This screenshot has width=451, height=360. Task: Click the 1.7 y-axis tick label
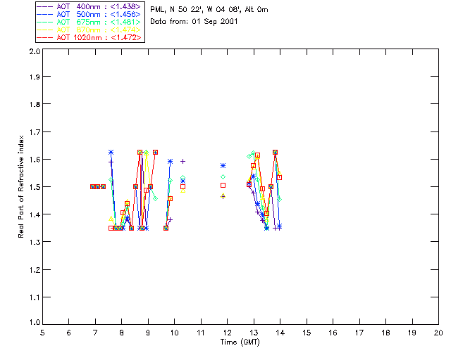(35, 132)
